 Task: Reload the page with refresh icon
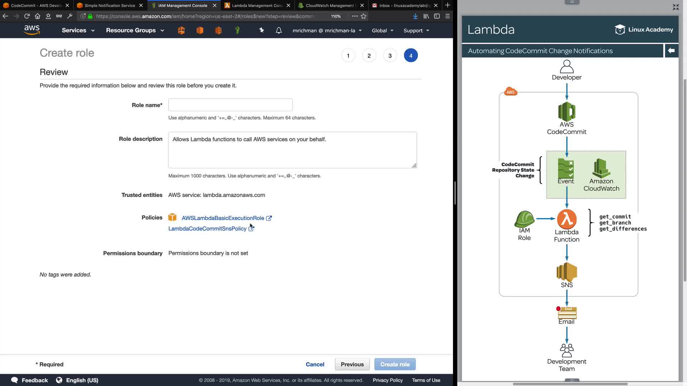click(27, 16)
